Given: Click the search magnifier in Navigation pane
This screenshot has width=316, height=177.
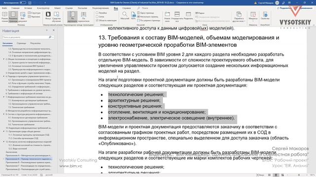Looking at the screenshot, I should (50, 37).
